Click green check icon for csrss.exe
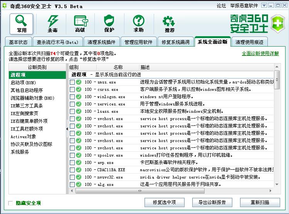 pos(79,89)
